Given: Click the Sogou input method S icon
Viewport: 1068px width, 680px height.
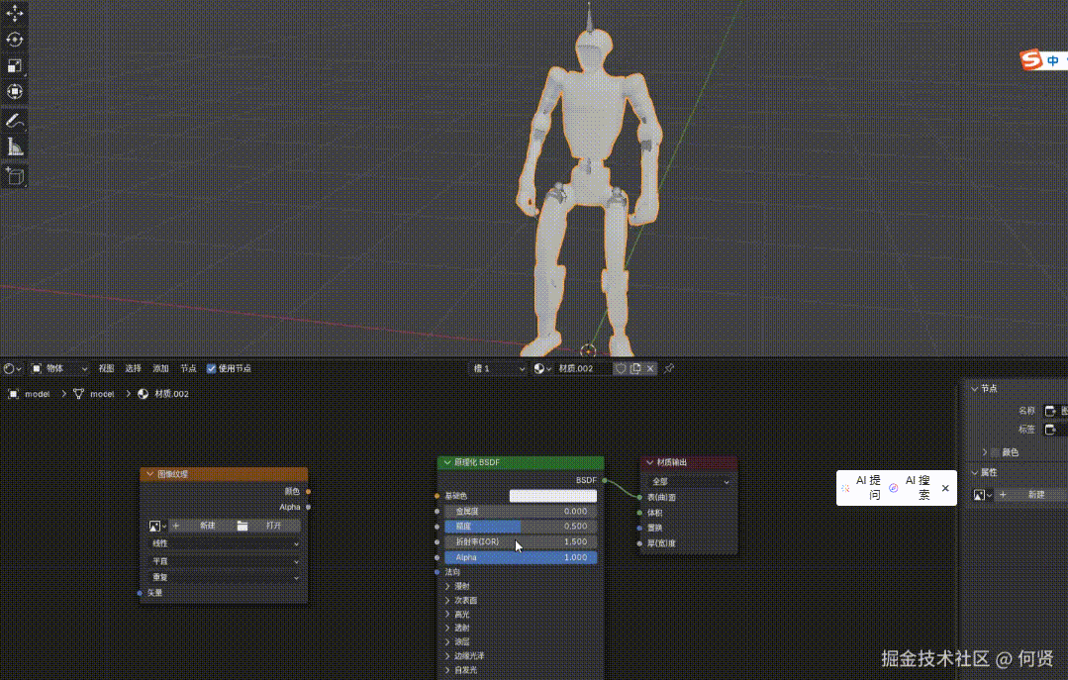Looking at the screenshot, I should (1031, 60).
